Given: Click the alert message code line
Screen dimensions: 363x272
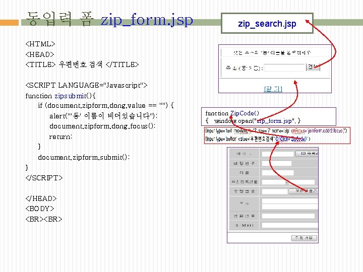Looking at the screenshot, I should (103, 116).
